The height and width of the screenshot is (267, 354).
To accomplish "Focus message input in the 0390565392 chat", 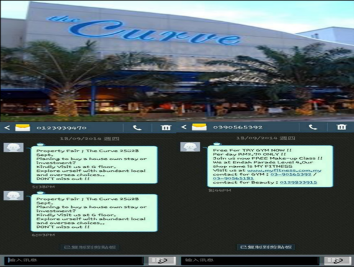I will (250, 260).
